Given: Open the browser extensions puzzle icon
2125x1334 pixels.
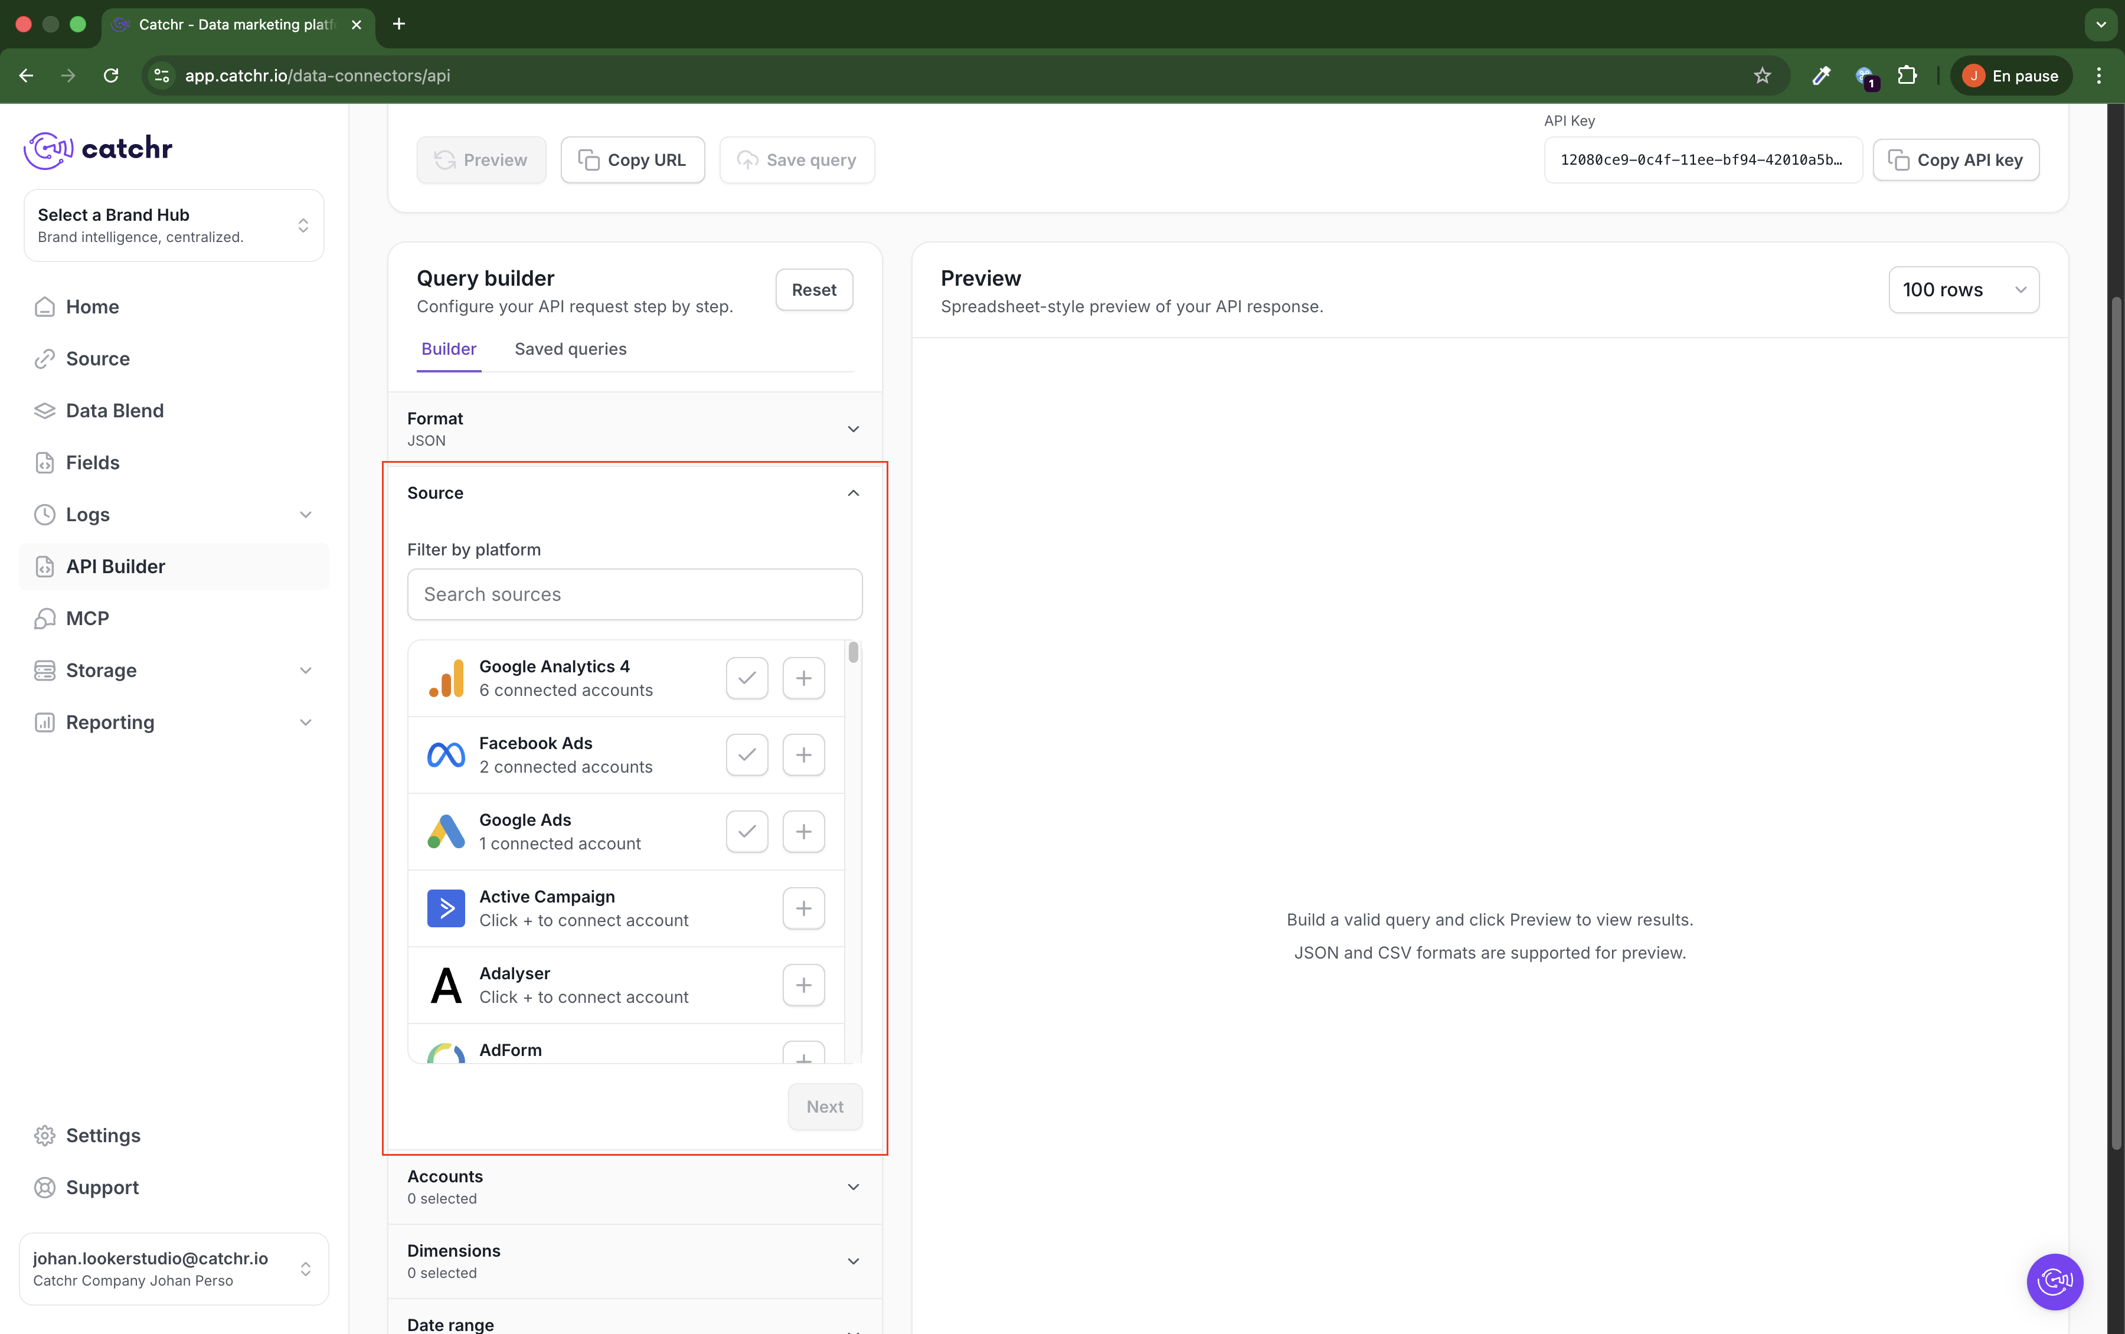Looking at the screenshot, I should tap(1906, 76).
